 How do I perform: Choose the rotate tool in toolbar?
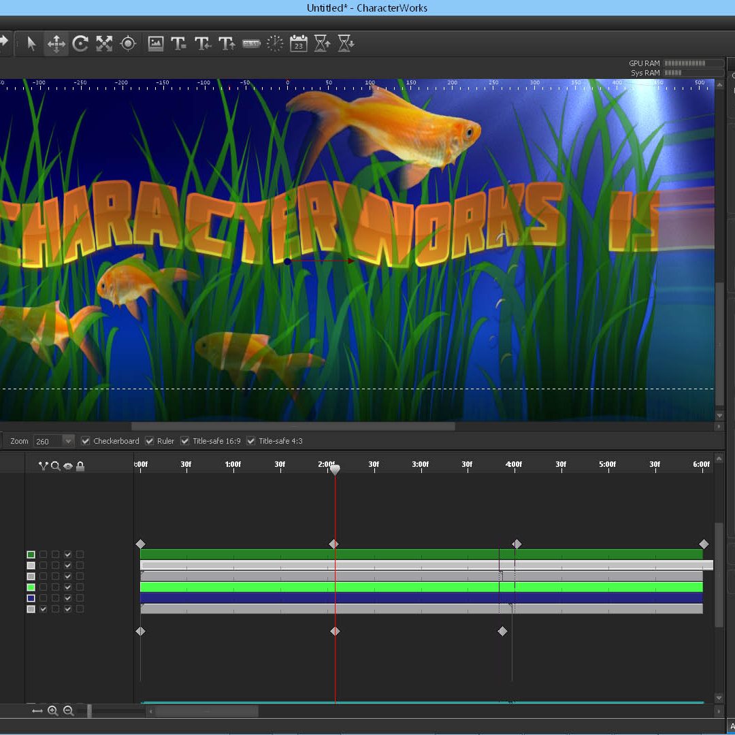click(x=80, y=44)
